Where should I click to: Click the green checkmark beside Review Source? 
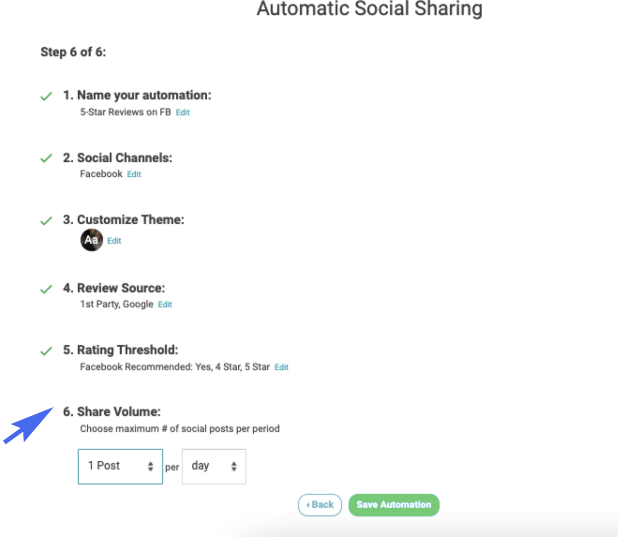[46, 289]
